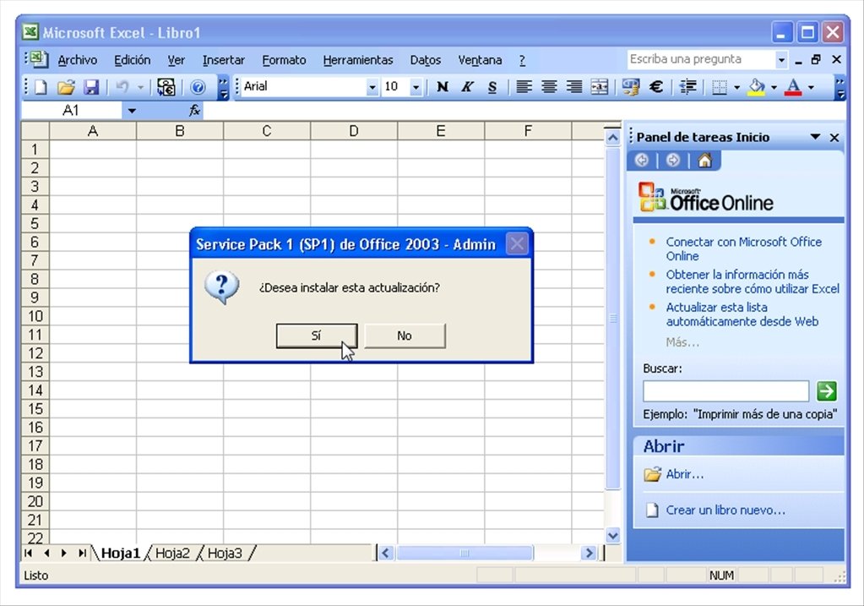Screen dimensions: 864x606
Task: Align text right
Action: point(574,86)
